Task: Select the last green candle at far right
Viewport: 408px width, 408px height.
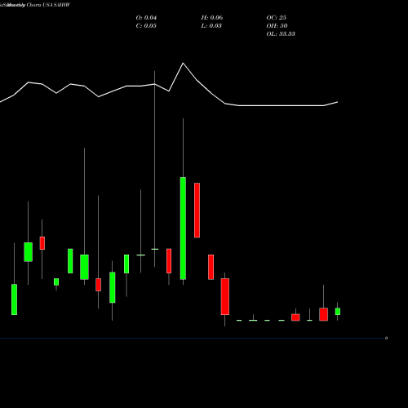Action: 338,312
